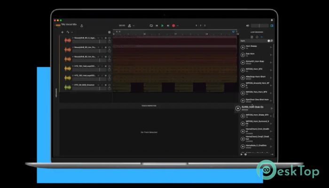Viewport: 329px width, 188px height.
Task: Click the automation curve icon
Action: click(x=68, y=32)
